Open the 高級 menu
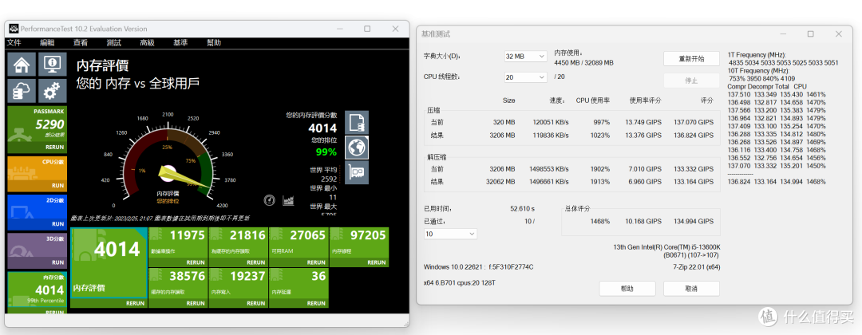 coord(148,43)
